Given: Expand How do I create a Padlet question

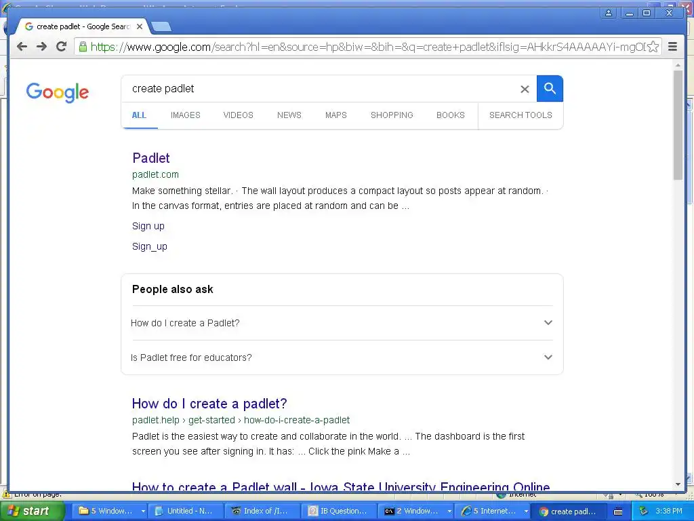Looking at the screenshot, I should [x=342, y=323].
